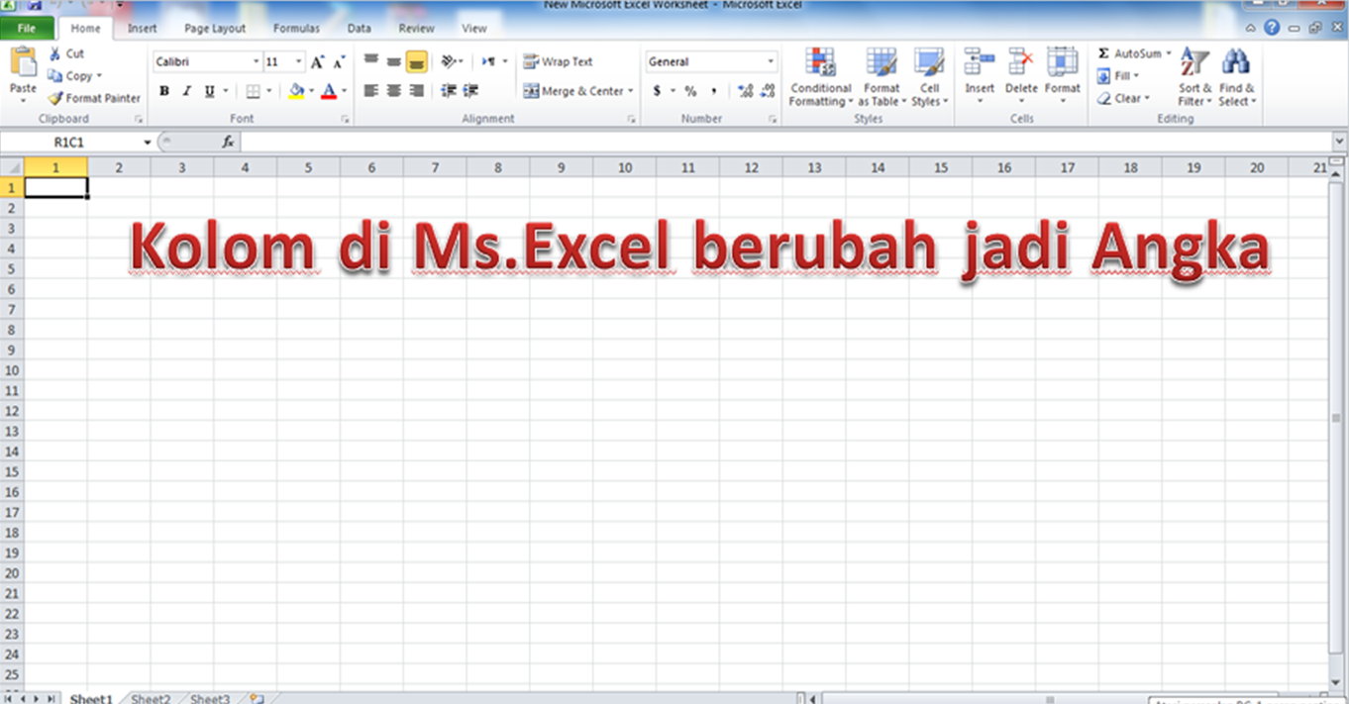The image size is (1349, 704).
Task: Apply the yellow Fill Color
Action: tap(295, 91)
